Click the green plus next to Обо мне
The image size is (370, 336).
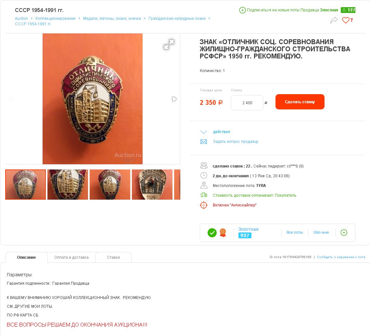click(344, 232)
